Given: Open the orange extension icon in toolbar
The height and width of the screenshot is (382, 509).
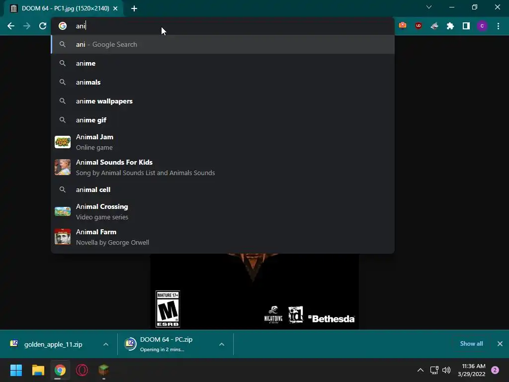Looking at the screenshot, I should pyautogui.click(x=403, y=26).
